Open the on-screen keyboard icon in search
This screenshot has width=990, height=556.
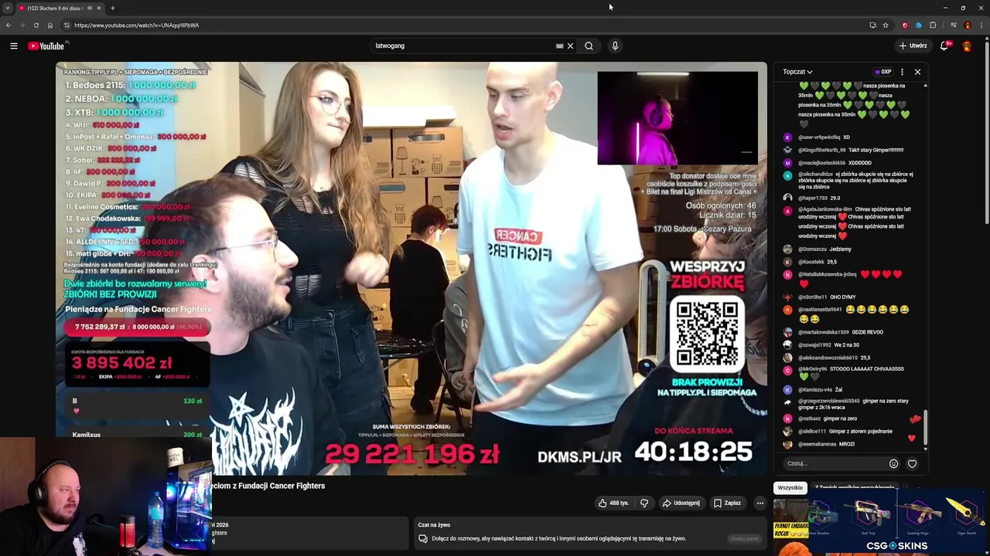point(559,46)
